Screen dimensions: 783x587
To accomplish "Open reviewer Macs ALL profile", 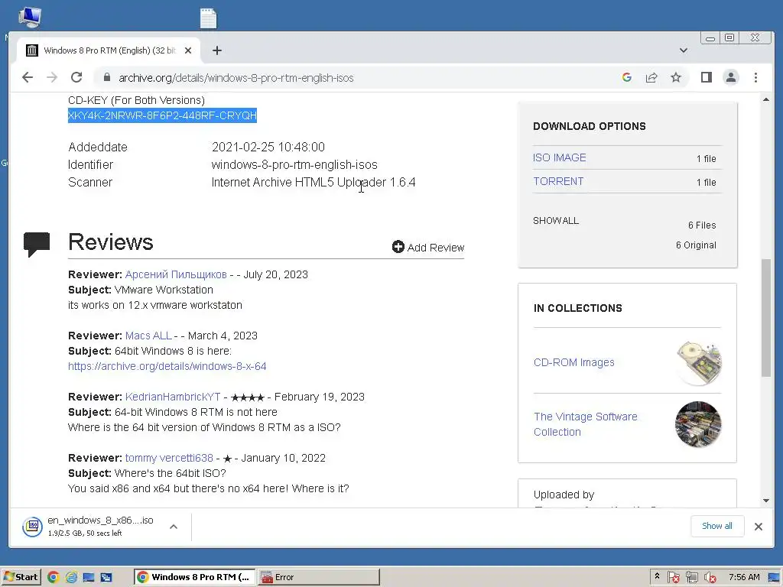I will pyautogui.click(x=148, y=336).
